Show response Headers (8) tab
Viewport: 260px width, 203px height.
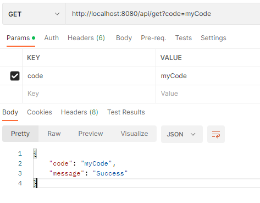coord(80,112)
